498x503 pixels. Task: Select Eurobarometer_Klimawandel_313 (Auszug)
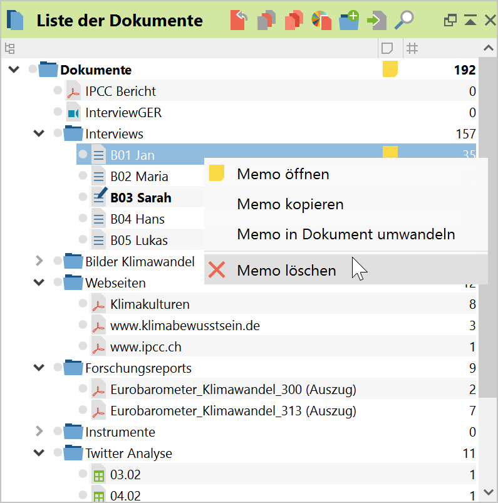(233, 411)
